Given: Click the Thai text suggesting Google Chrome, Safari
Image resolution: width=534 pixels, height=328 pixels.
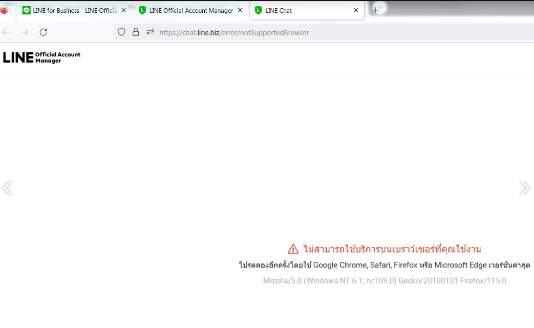Looking at the screenshot, I should pos(384,265).
